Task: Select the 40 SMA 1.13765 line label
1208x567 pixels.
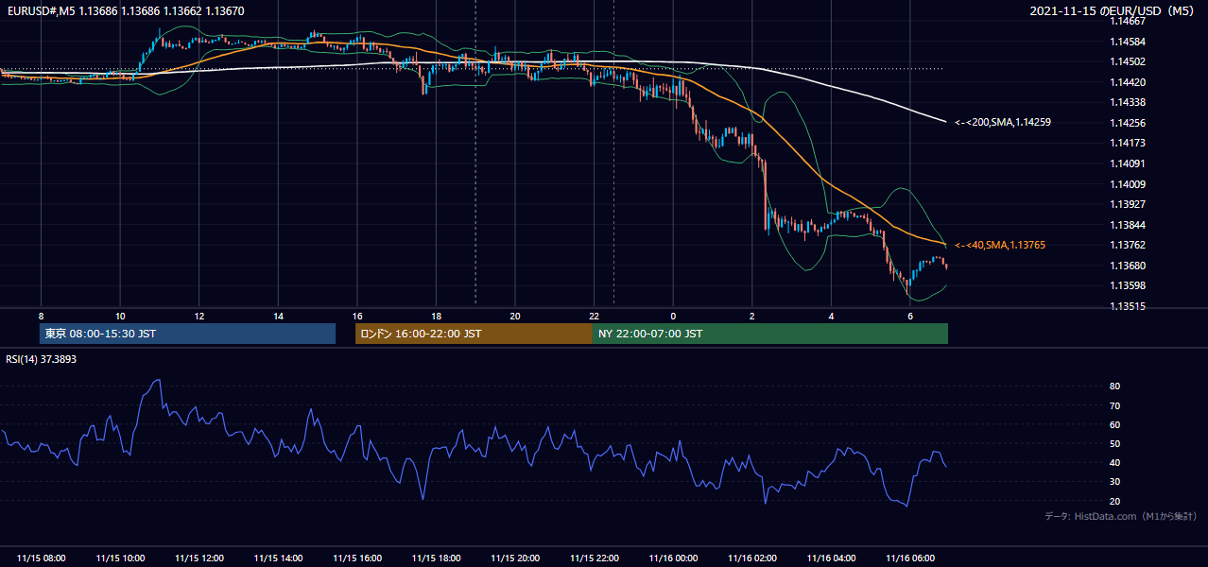Action: [x=1000, y=246]
